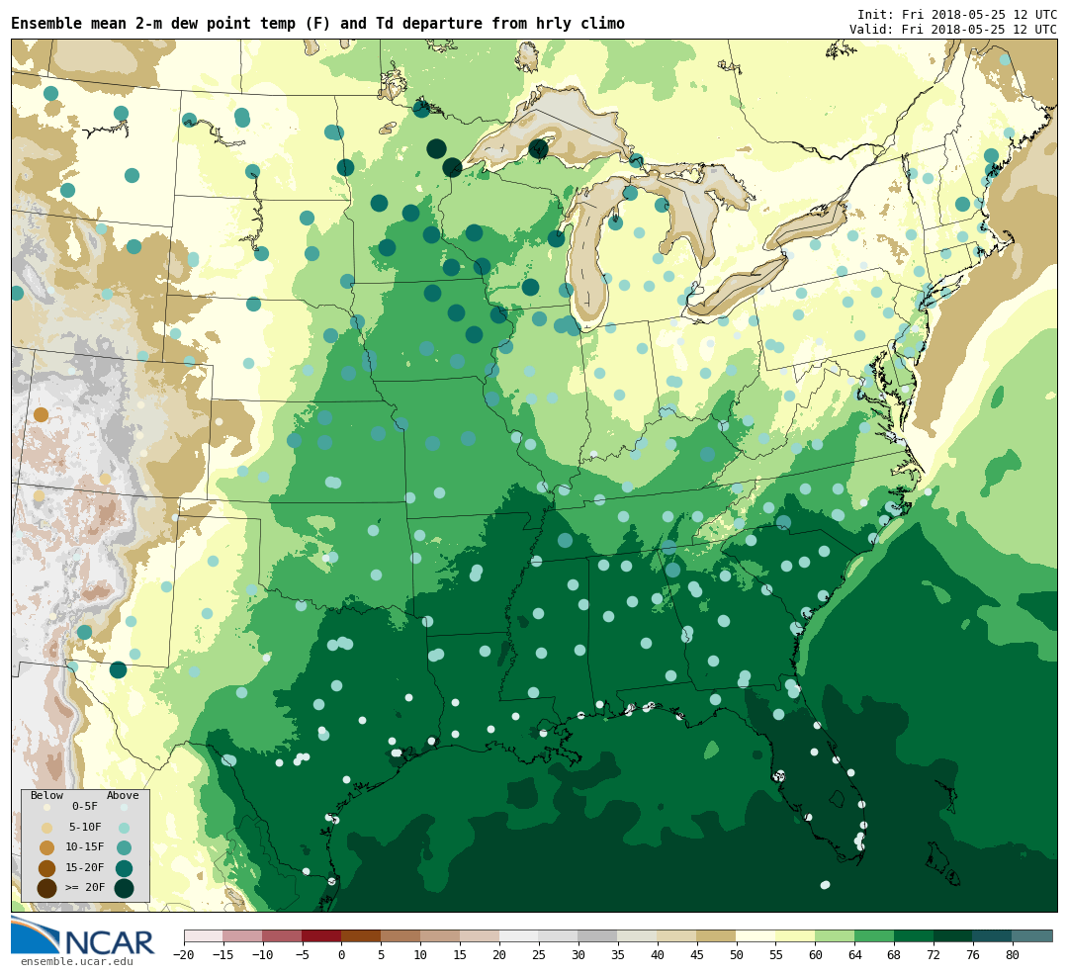Pick the 25 to 30 gray segment
The width and height of the screenshot is (1068, 974).
point(559,935)
